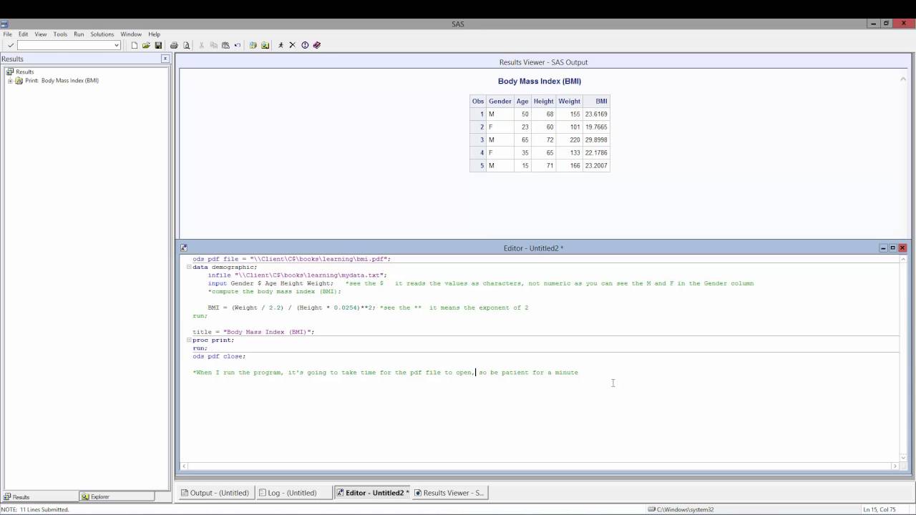Click the Save icon
Image resolution: width=916 pixels, height=515 pixels.
(x=158, y=45)
